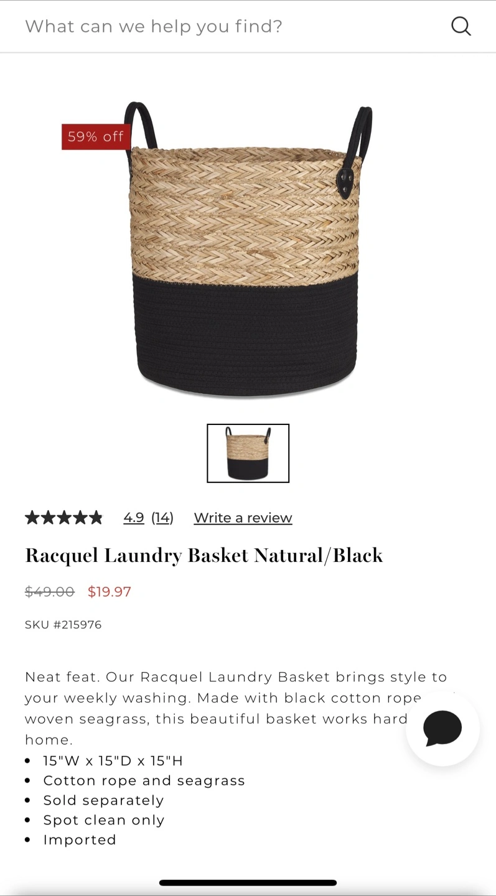This screenshot has height=896, width=496.
Task: Tap the home indicator bar at bottom
Action: pyautogui.click(x=248, y=882)
